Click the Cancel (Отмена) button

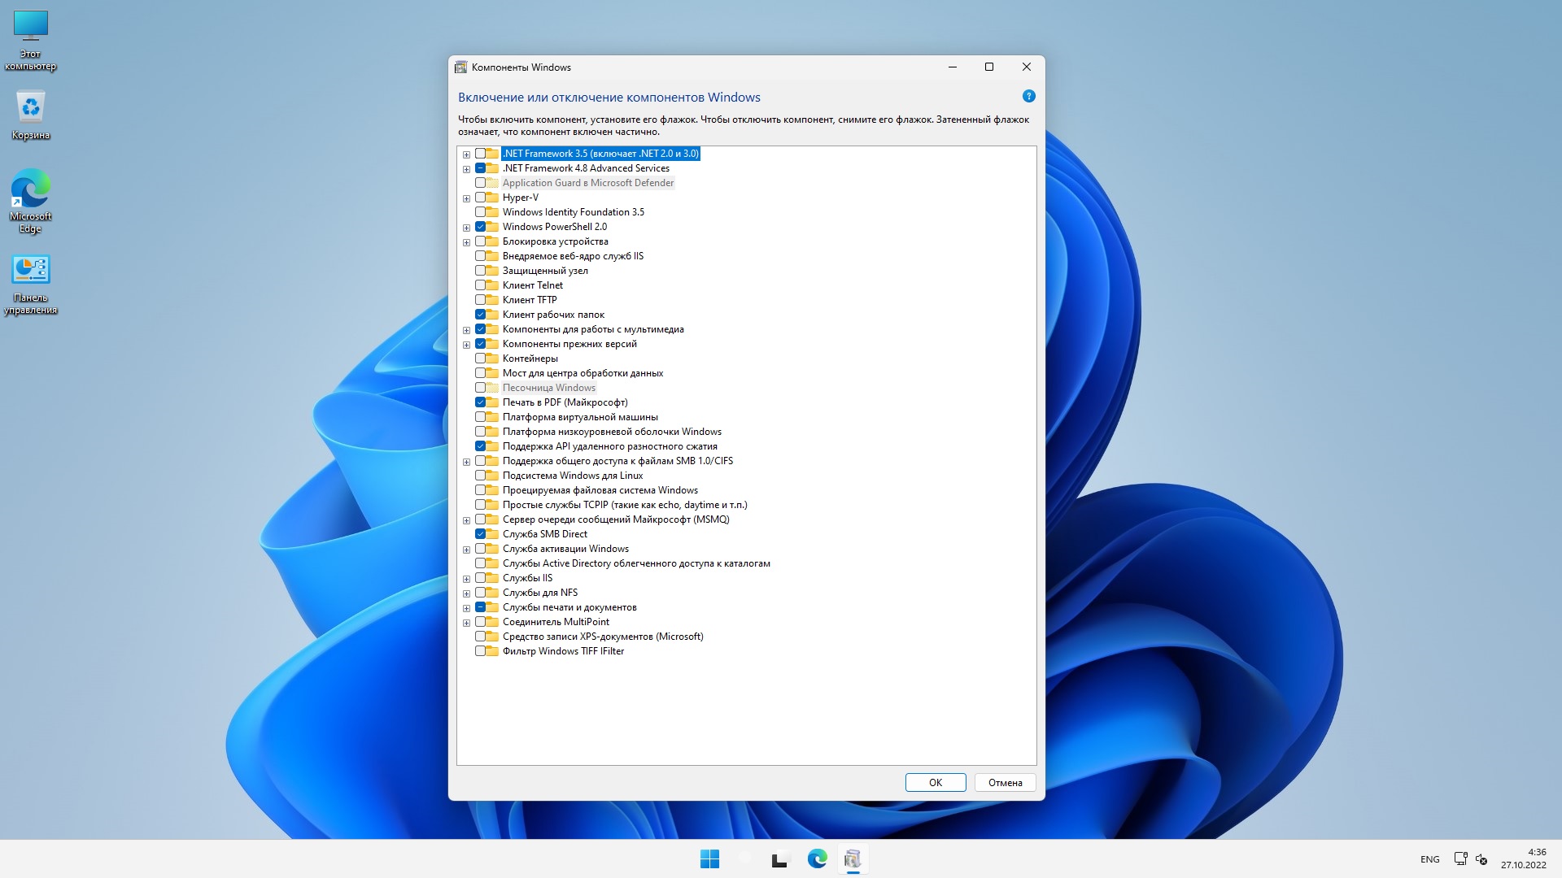1005,782
